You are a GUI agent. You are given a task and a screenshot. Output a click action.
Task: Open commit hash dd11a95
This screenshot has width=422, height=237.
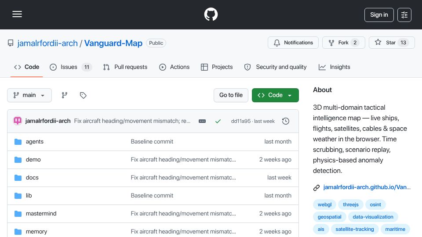[x=240, y=121]
